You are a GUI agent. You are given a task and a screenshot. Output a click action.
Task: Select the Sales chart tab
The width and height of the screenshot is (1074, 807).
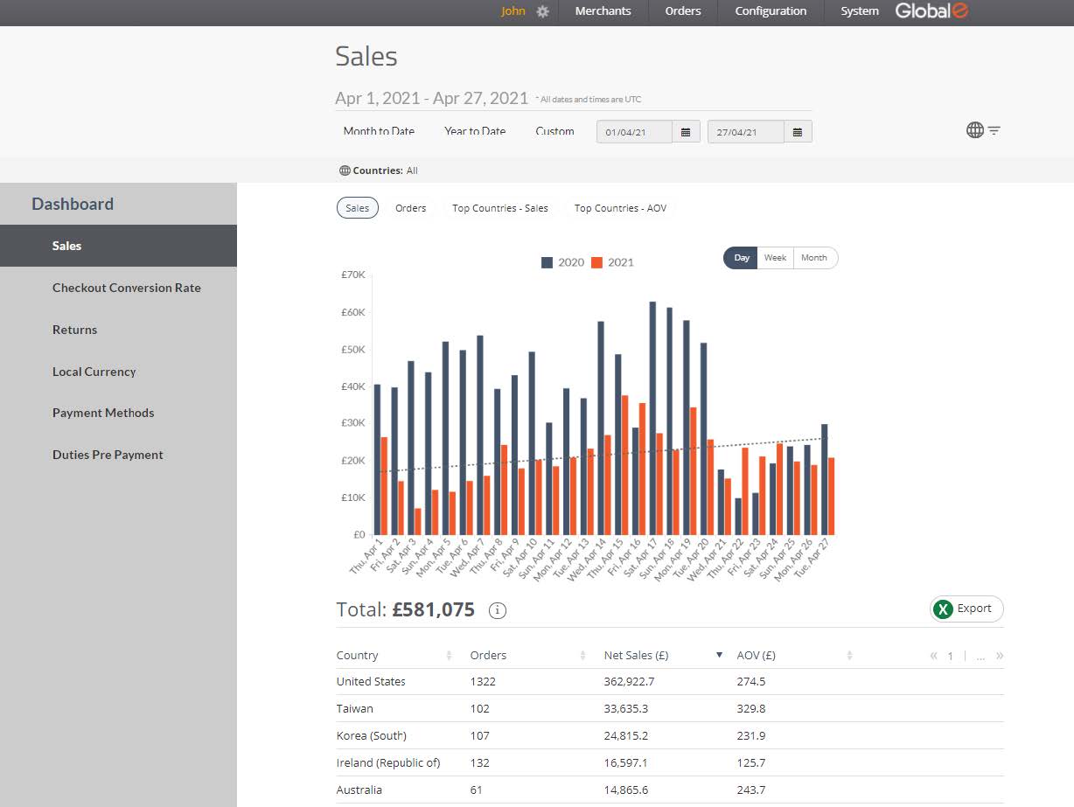tap(358, 208)
